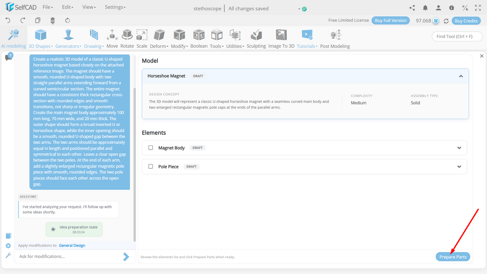Select the Rotate tool
This screenshot has width=487, height=274.
click(127, 39)
